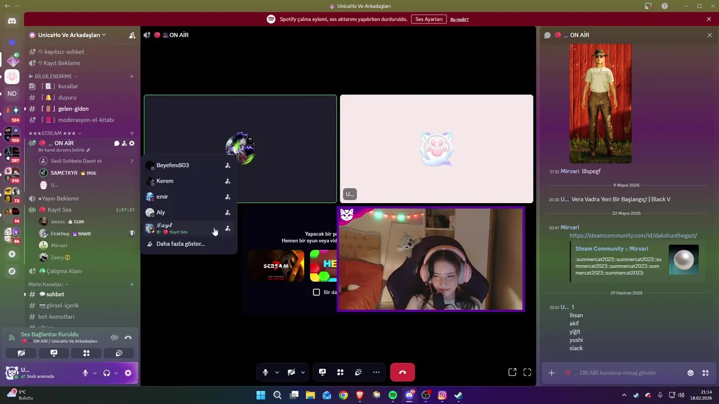Toggle headphone deafen in user panel

point(107,373)
